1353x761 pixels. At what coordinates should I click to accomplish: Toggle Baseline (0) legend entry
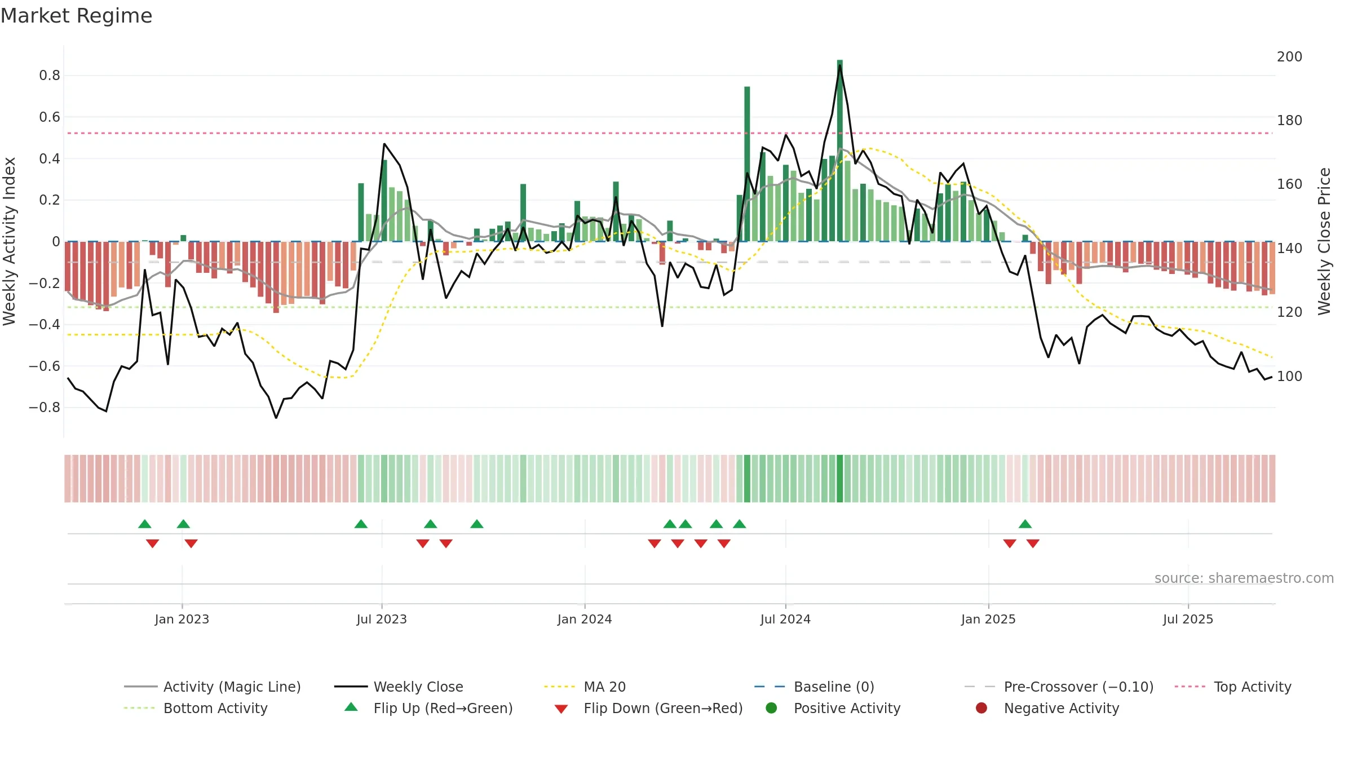814,687
